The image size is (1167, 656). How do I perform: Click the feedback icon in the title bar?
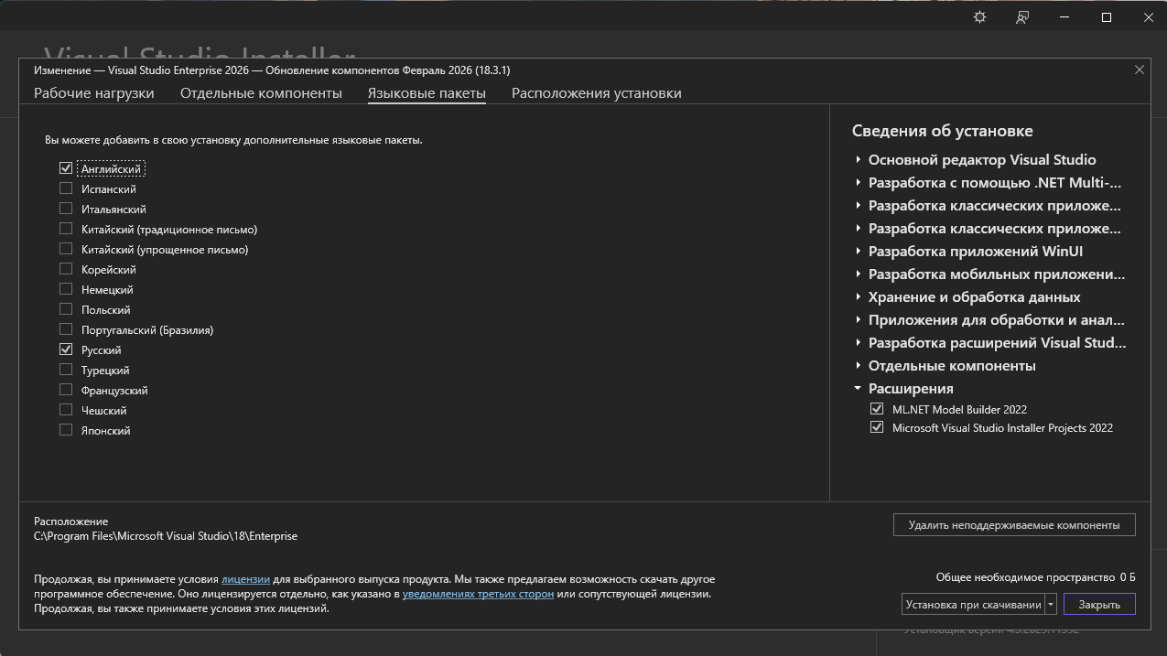(x=1022, y=17)
